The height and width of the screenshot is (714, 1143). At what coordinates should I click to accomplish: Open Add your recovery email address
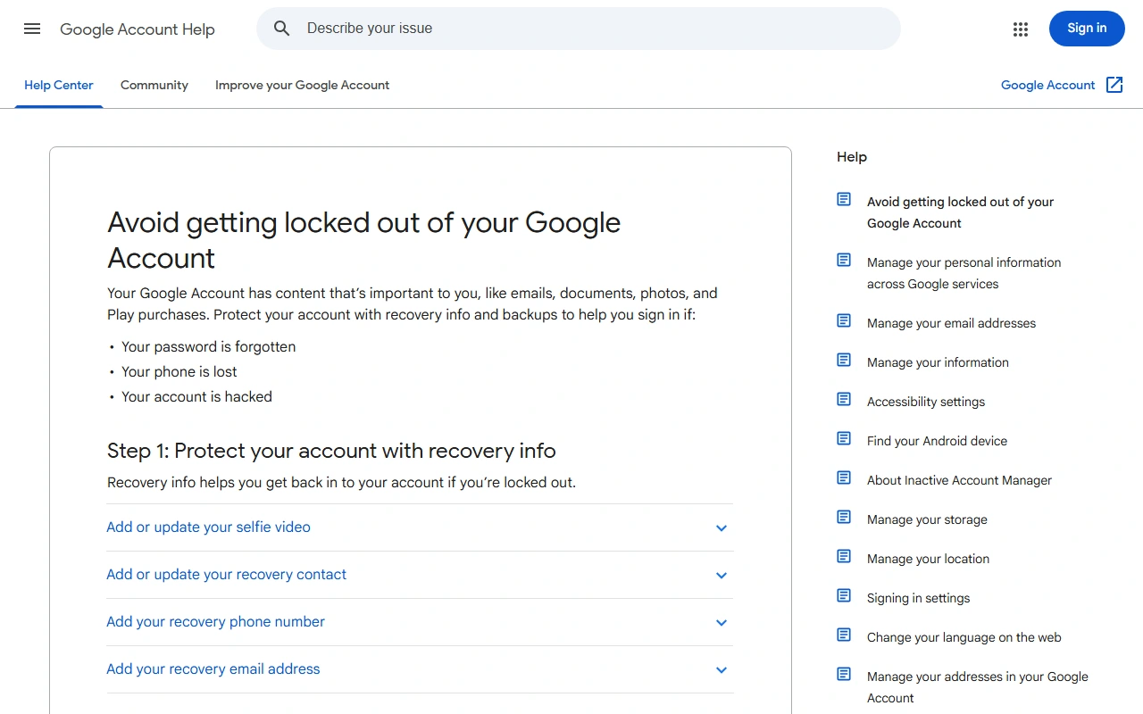[x=213, y=669]
